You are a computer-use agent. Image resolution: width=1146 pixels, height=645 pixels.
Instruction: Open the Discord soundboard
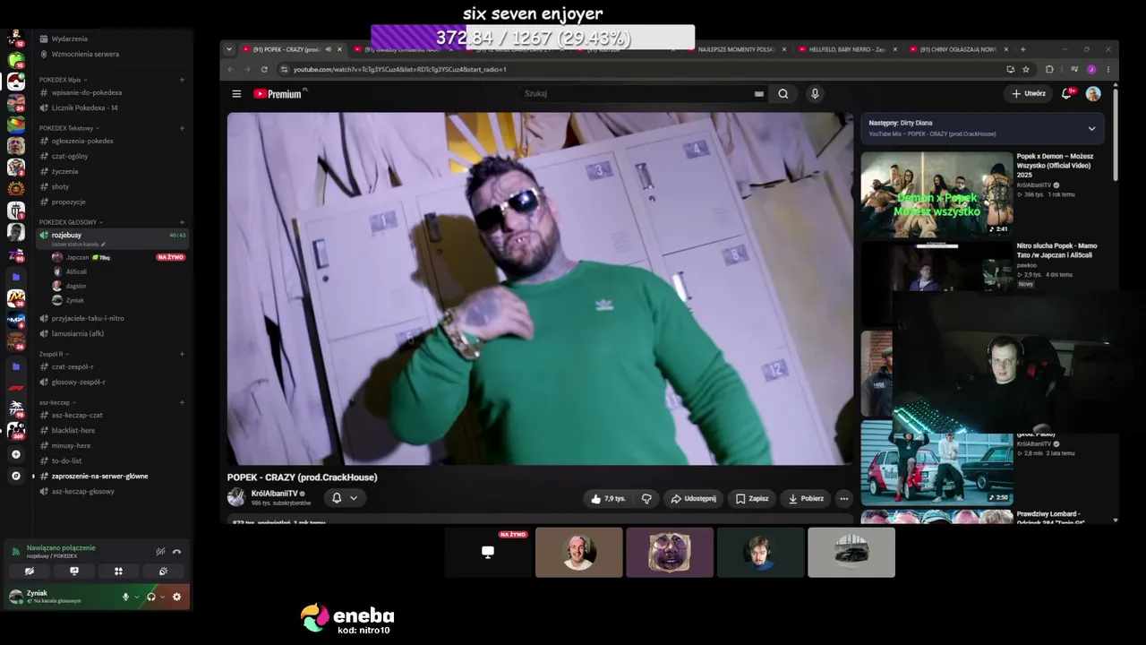(x=163, y=571)
